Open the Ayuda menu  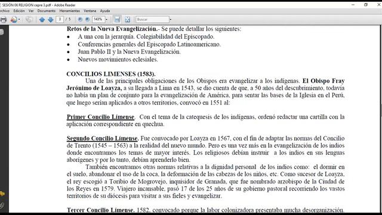coord(105,11)
